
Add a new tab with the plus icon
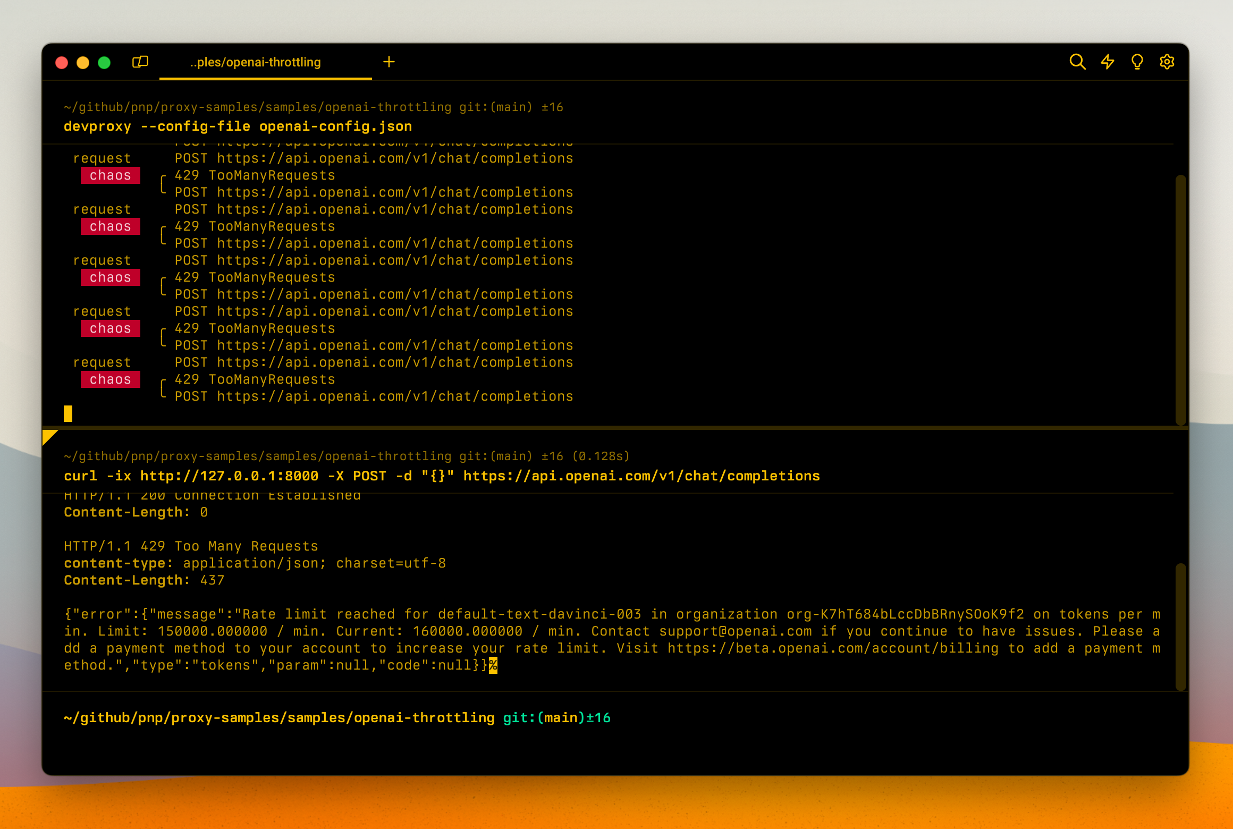click(x=389, y=62)
